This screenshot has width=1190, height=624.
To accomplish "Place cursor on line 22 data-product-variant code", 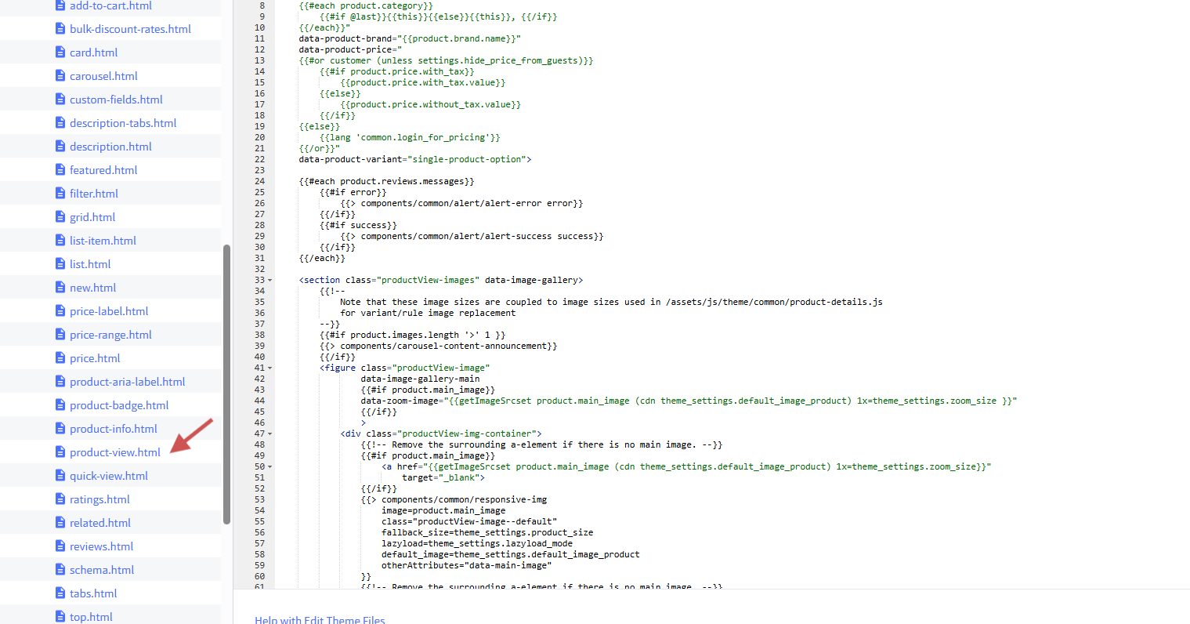I will 414,159.
